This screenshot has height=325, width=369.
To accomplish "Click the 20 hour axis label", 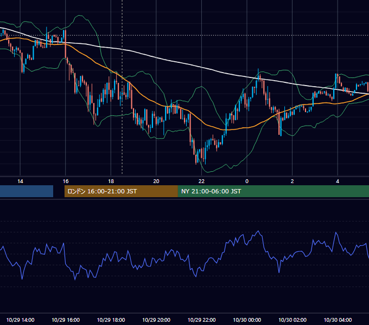I will pyautogui.click(x=156, y=181).
